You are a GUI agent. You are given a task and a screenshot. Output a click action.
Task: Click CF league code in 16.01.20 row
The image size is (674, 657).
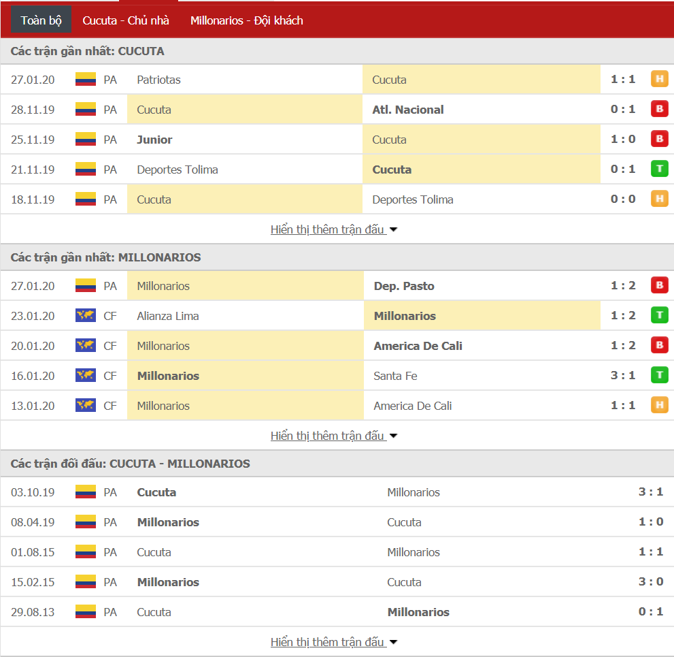[110, 376]
